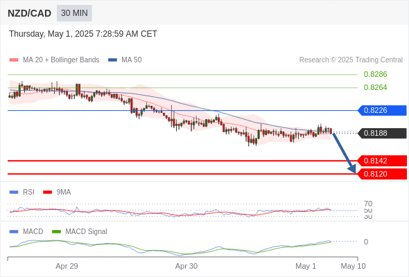Click the Apr 29 date axis label
Image resolution: width=409 pixels, height=277 pixels.
[67, 266]
